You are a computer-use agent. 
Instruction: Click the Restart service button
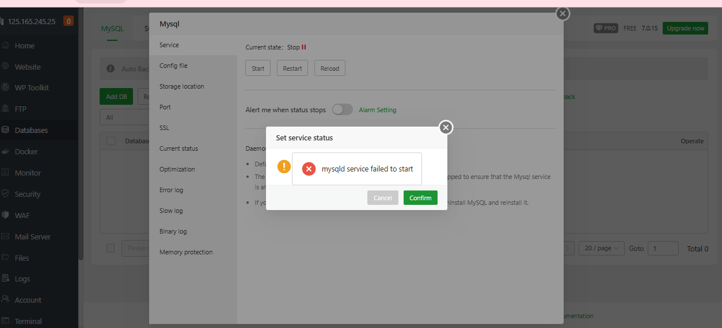pyautogui.click(x=292, y=68)
